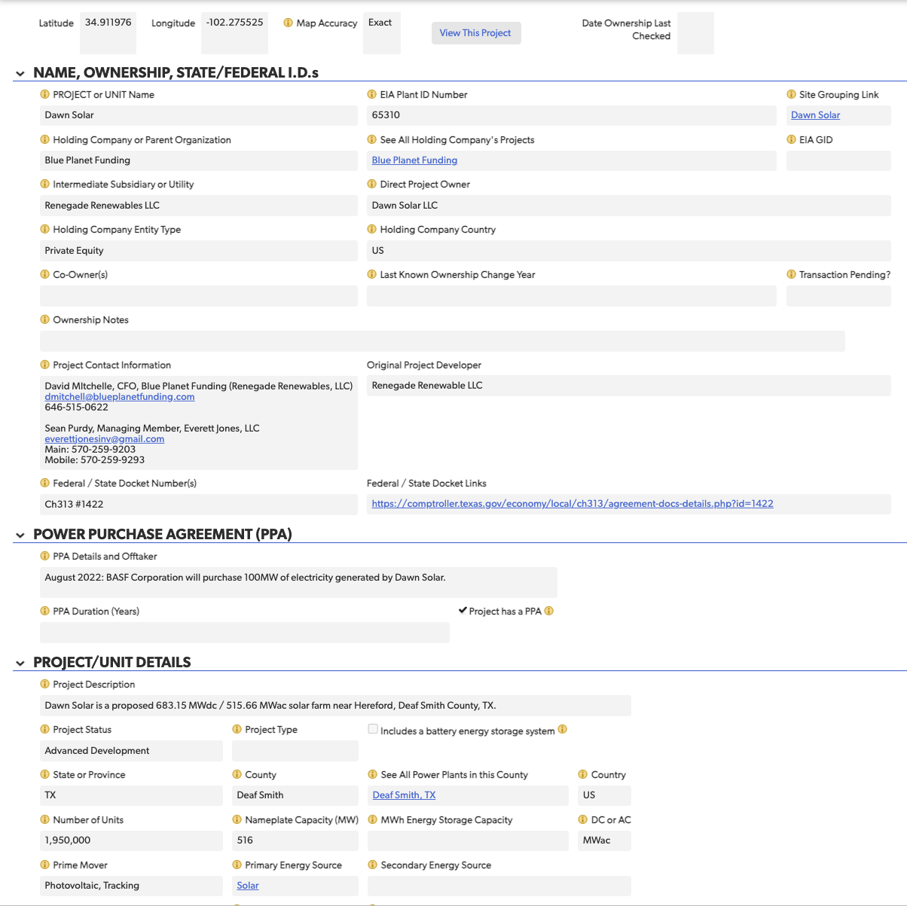Click the Private Equity entity type field
The height and width of the screenshot is (906, 907).
(199, 251)
